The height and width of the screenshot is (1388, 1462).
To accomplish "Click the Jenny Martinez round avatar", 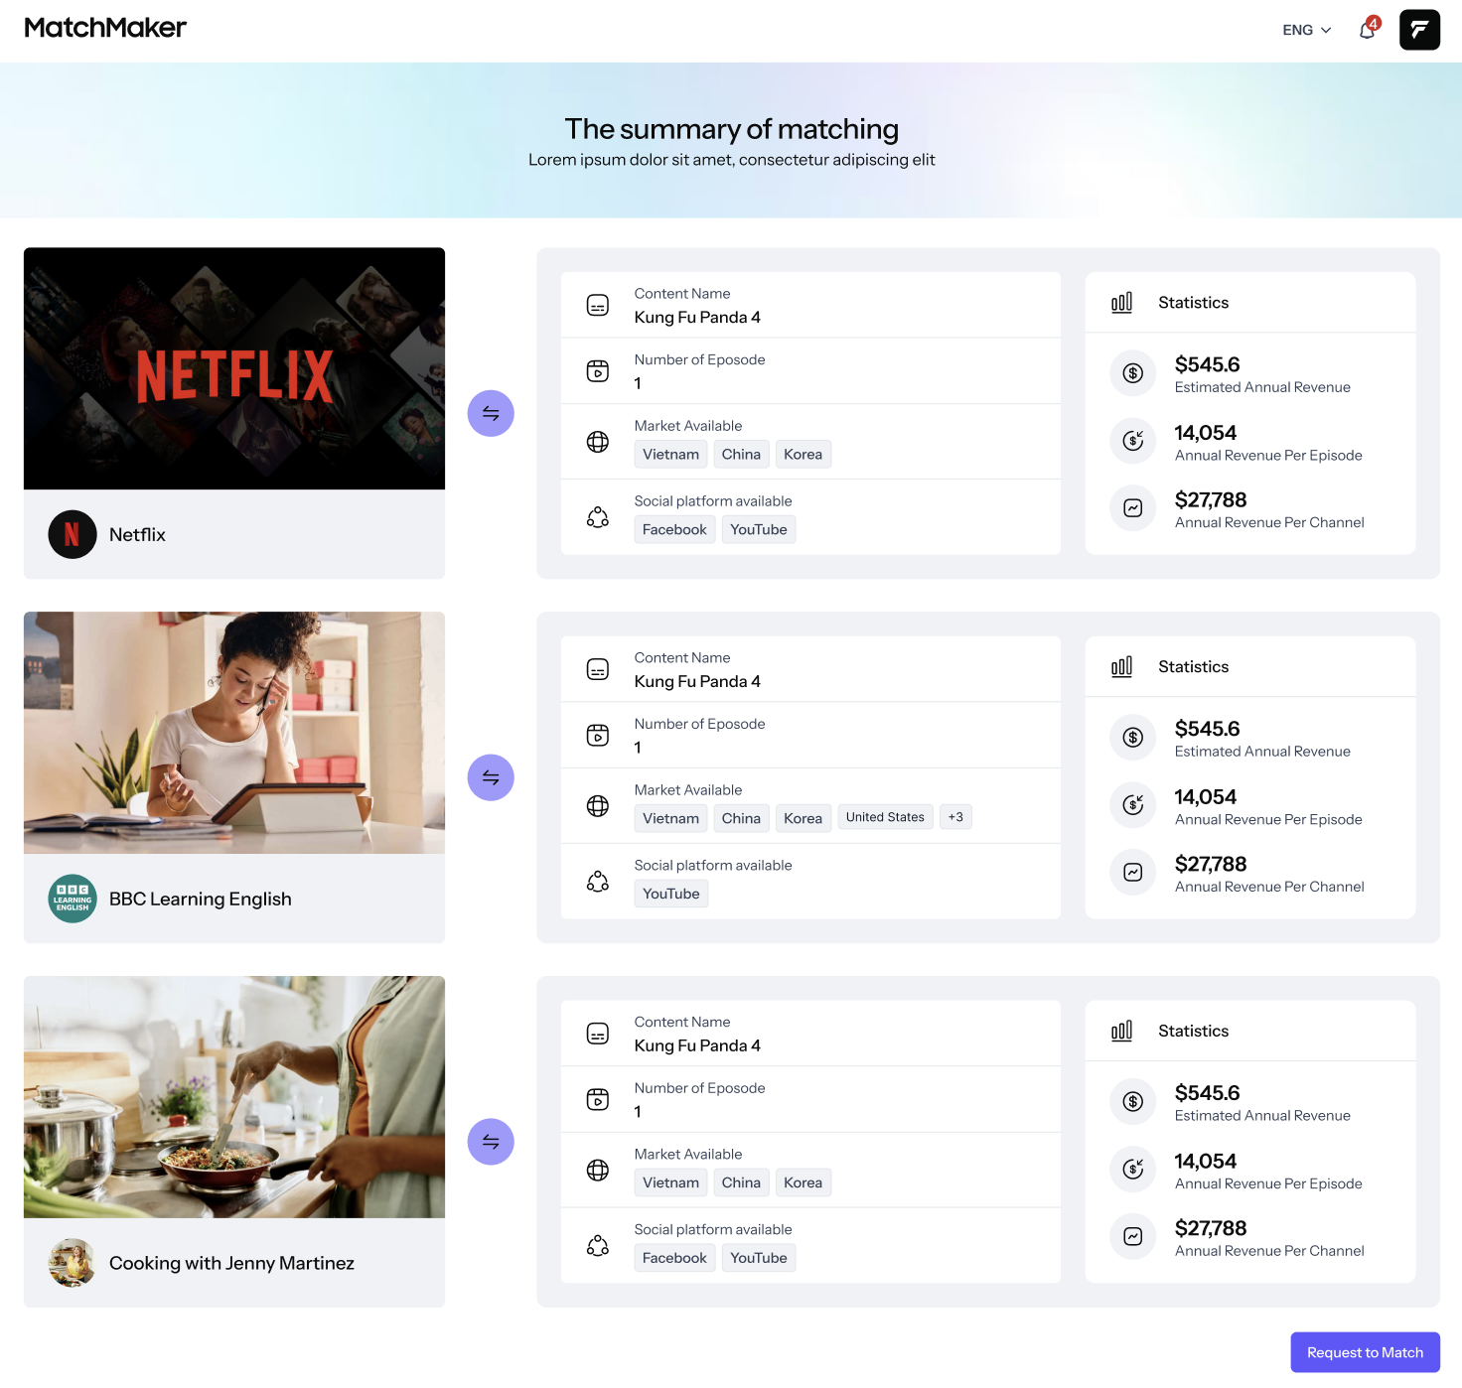I will [73, 1263].
